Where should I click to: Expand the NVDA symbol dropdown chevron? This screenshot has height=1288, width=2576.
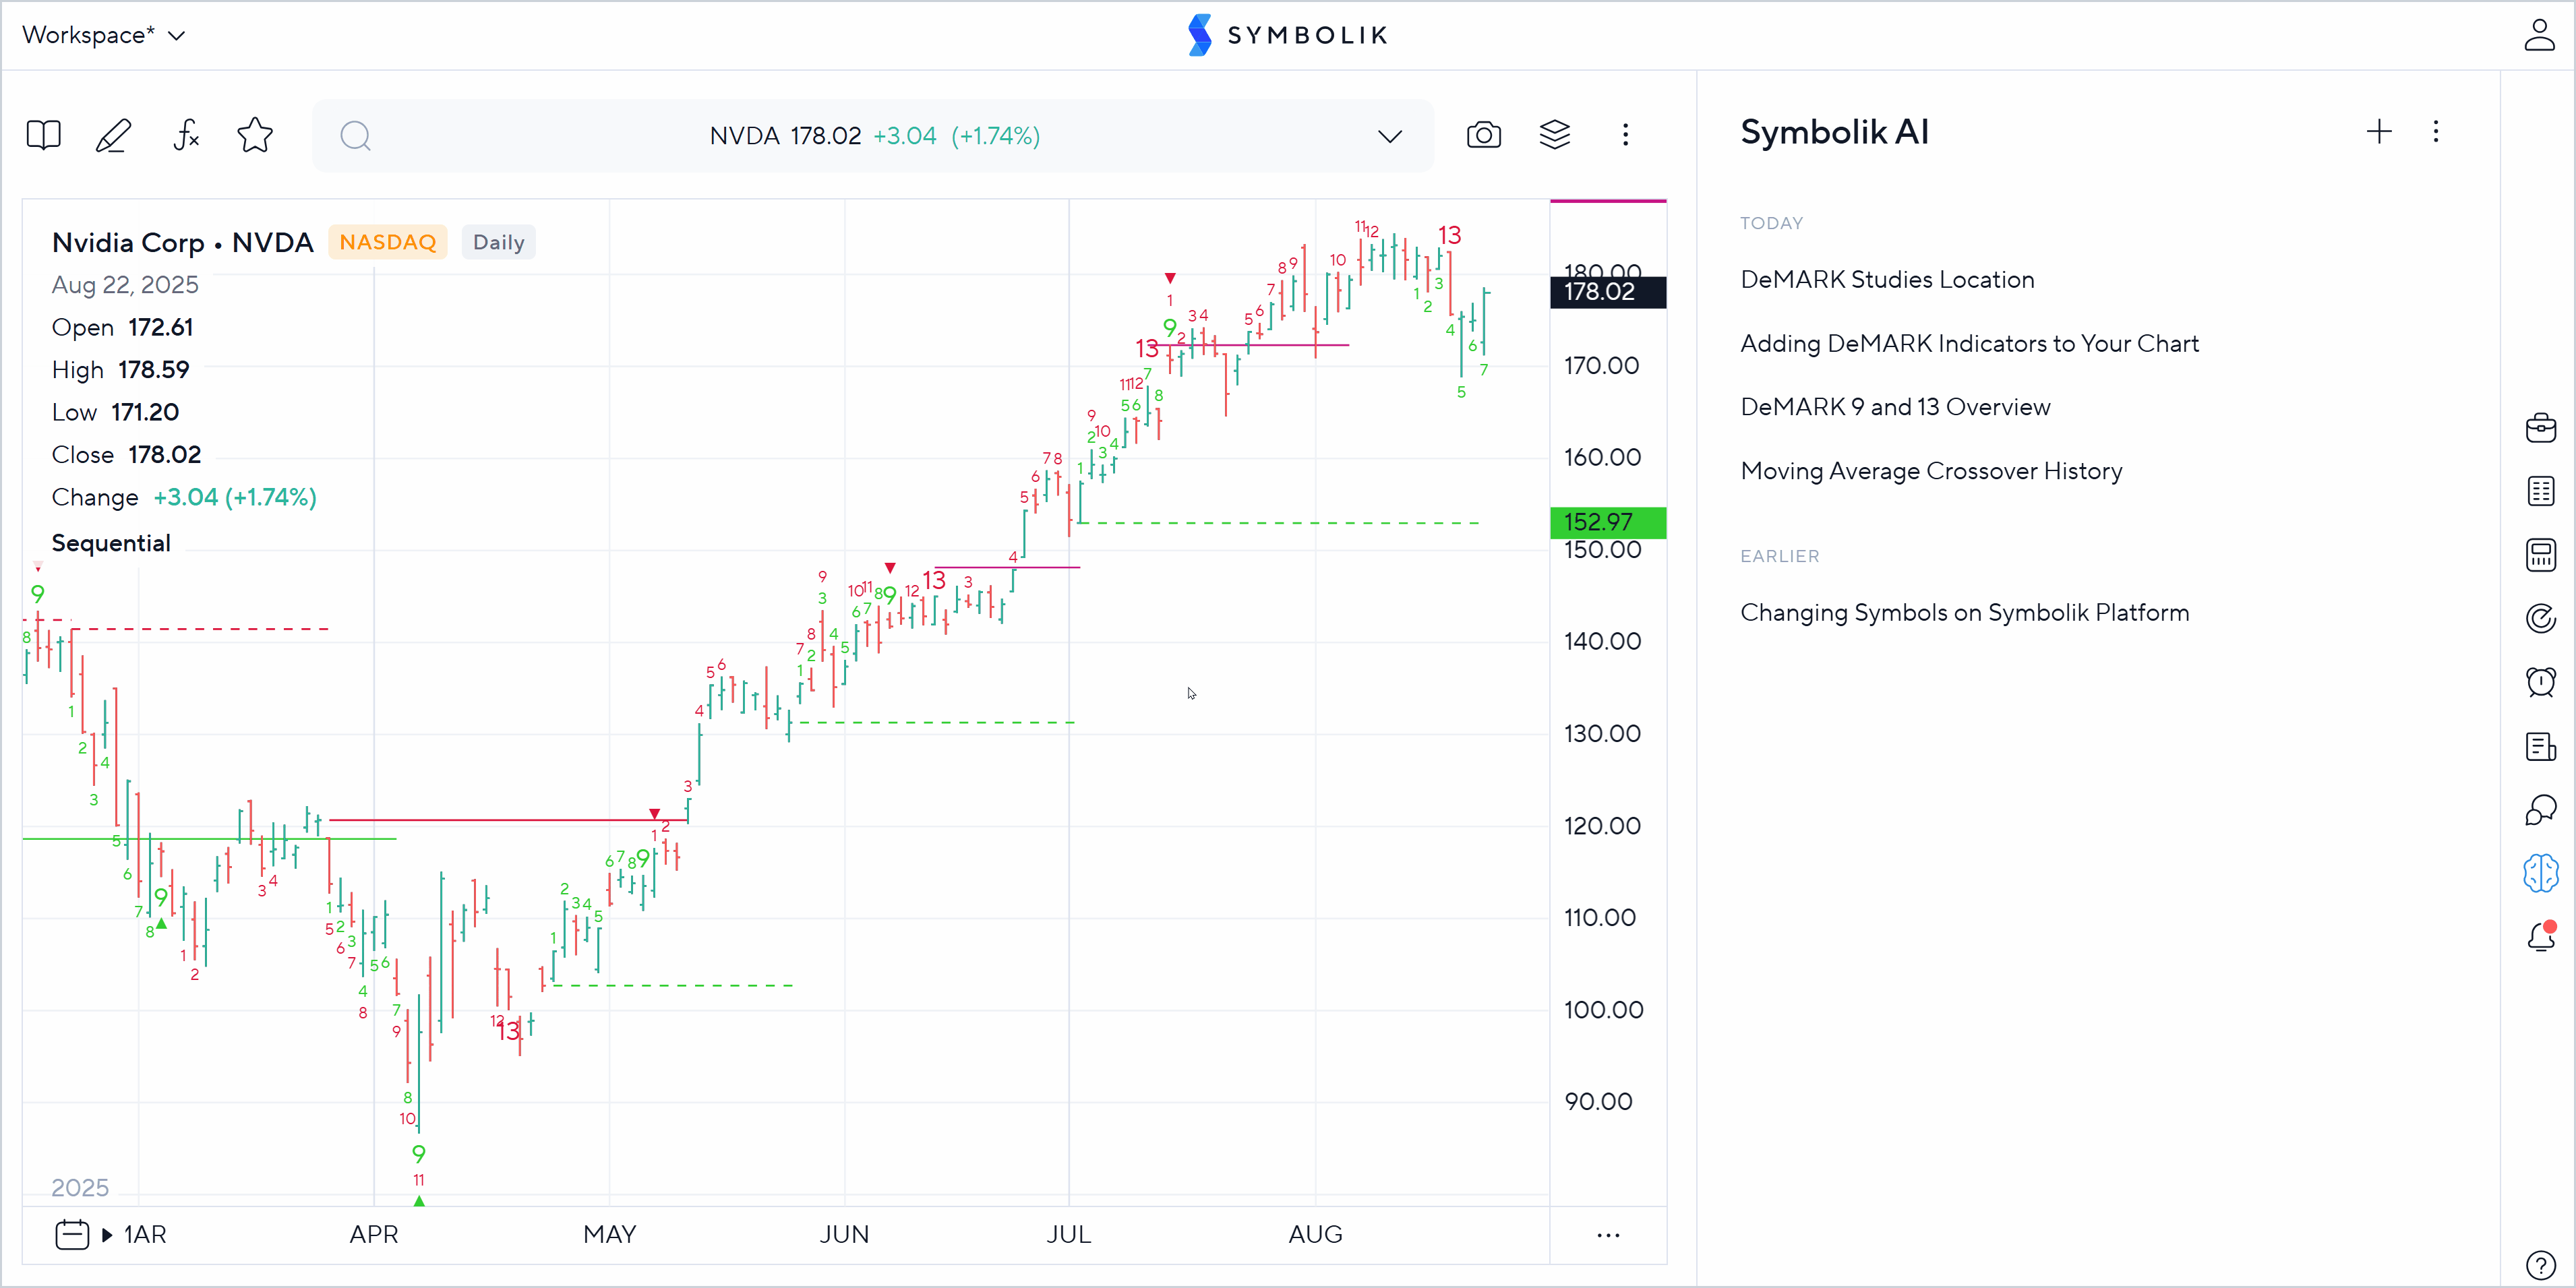(x=1389, y=136)
